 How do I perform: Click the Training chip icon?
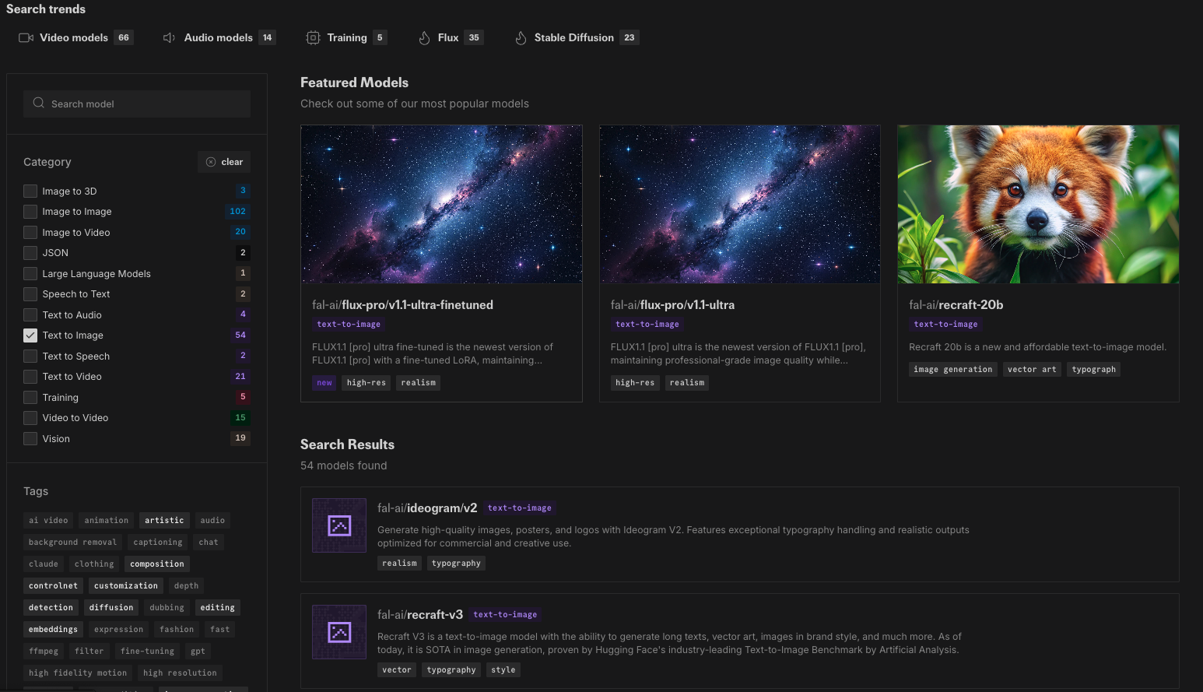tap(313, 37)
